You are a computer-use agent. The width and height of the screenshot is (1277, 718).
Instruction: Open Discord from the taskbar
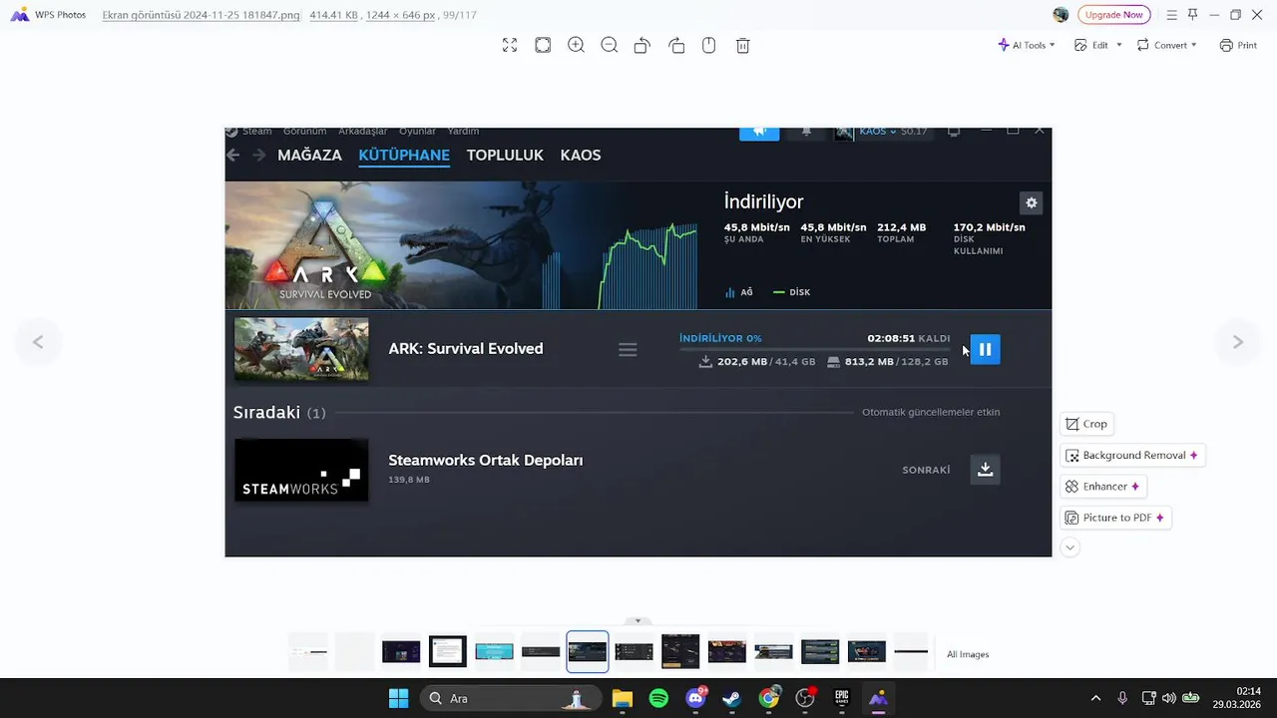click(x=695, y=698)
